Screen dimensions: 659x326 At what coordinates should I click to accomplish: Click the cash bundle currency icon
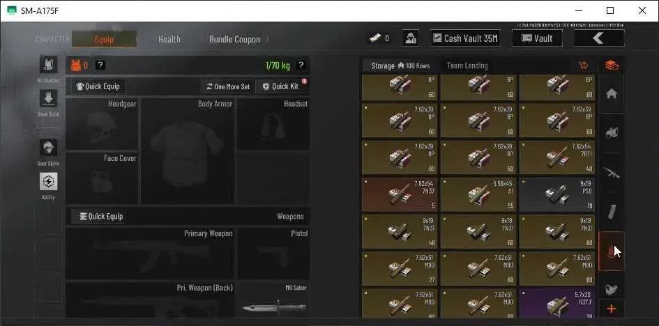(375, 38)
